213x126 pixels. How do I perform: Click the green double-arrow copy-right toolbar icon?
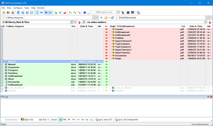click(56, 13)
